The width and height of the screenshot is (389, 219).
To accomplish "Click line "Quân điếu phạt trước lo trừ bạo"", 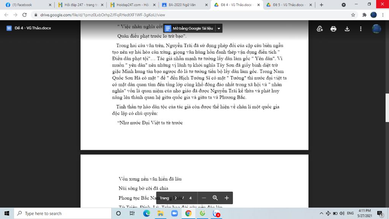I will pos(152,36).
